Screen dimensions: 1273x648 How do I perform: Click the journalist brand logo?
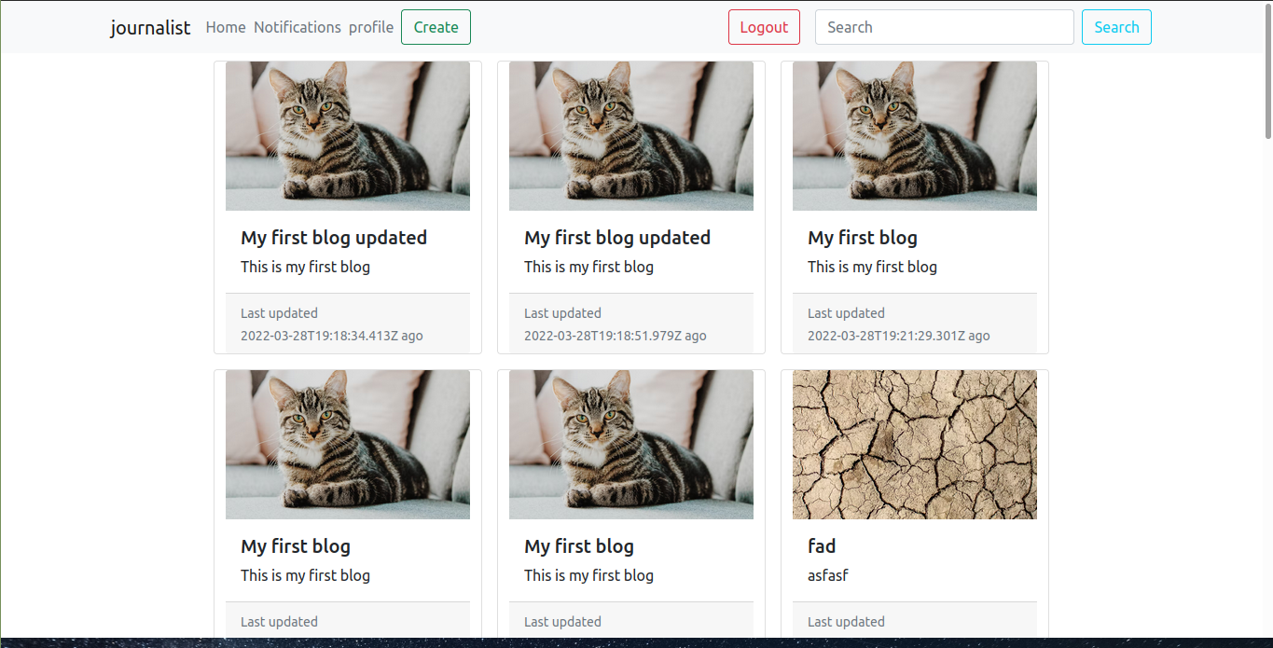[x=150, y=27]
